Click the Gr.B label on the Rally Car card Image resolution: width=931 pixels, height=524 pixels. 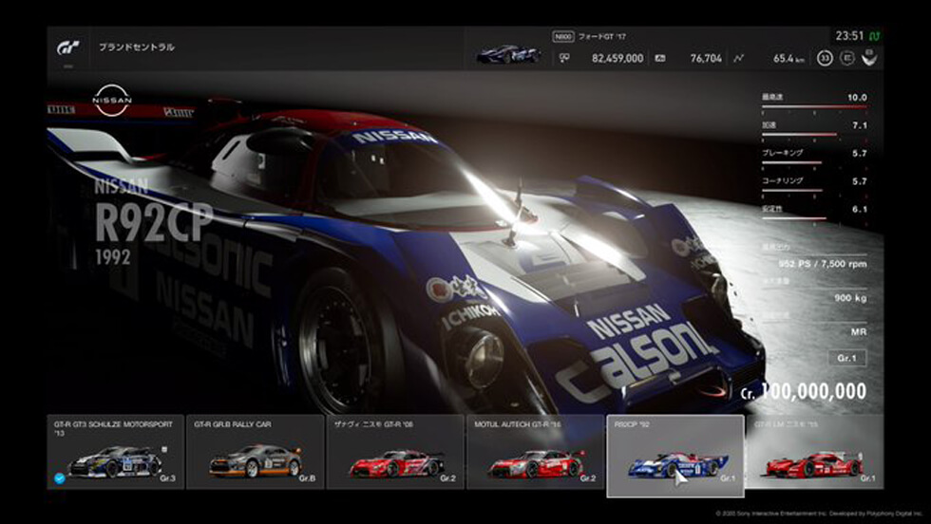pos(307,478)
